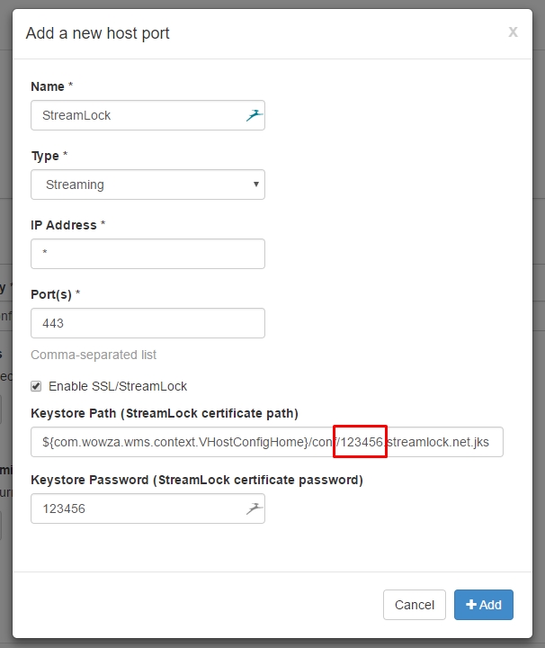Click the Comma-separated list hint text
The width and height of the screenshot is (545, 648).
(x=94, y=355)
